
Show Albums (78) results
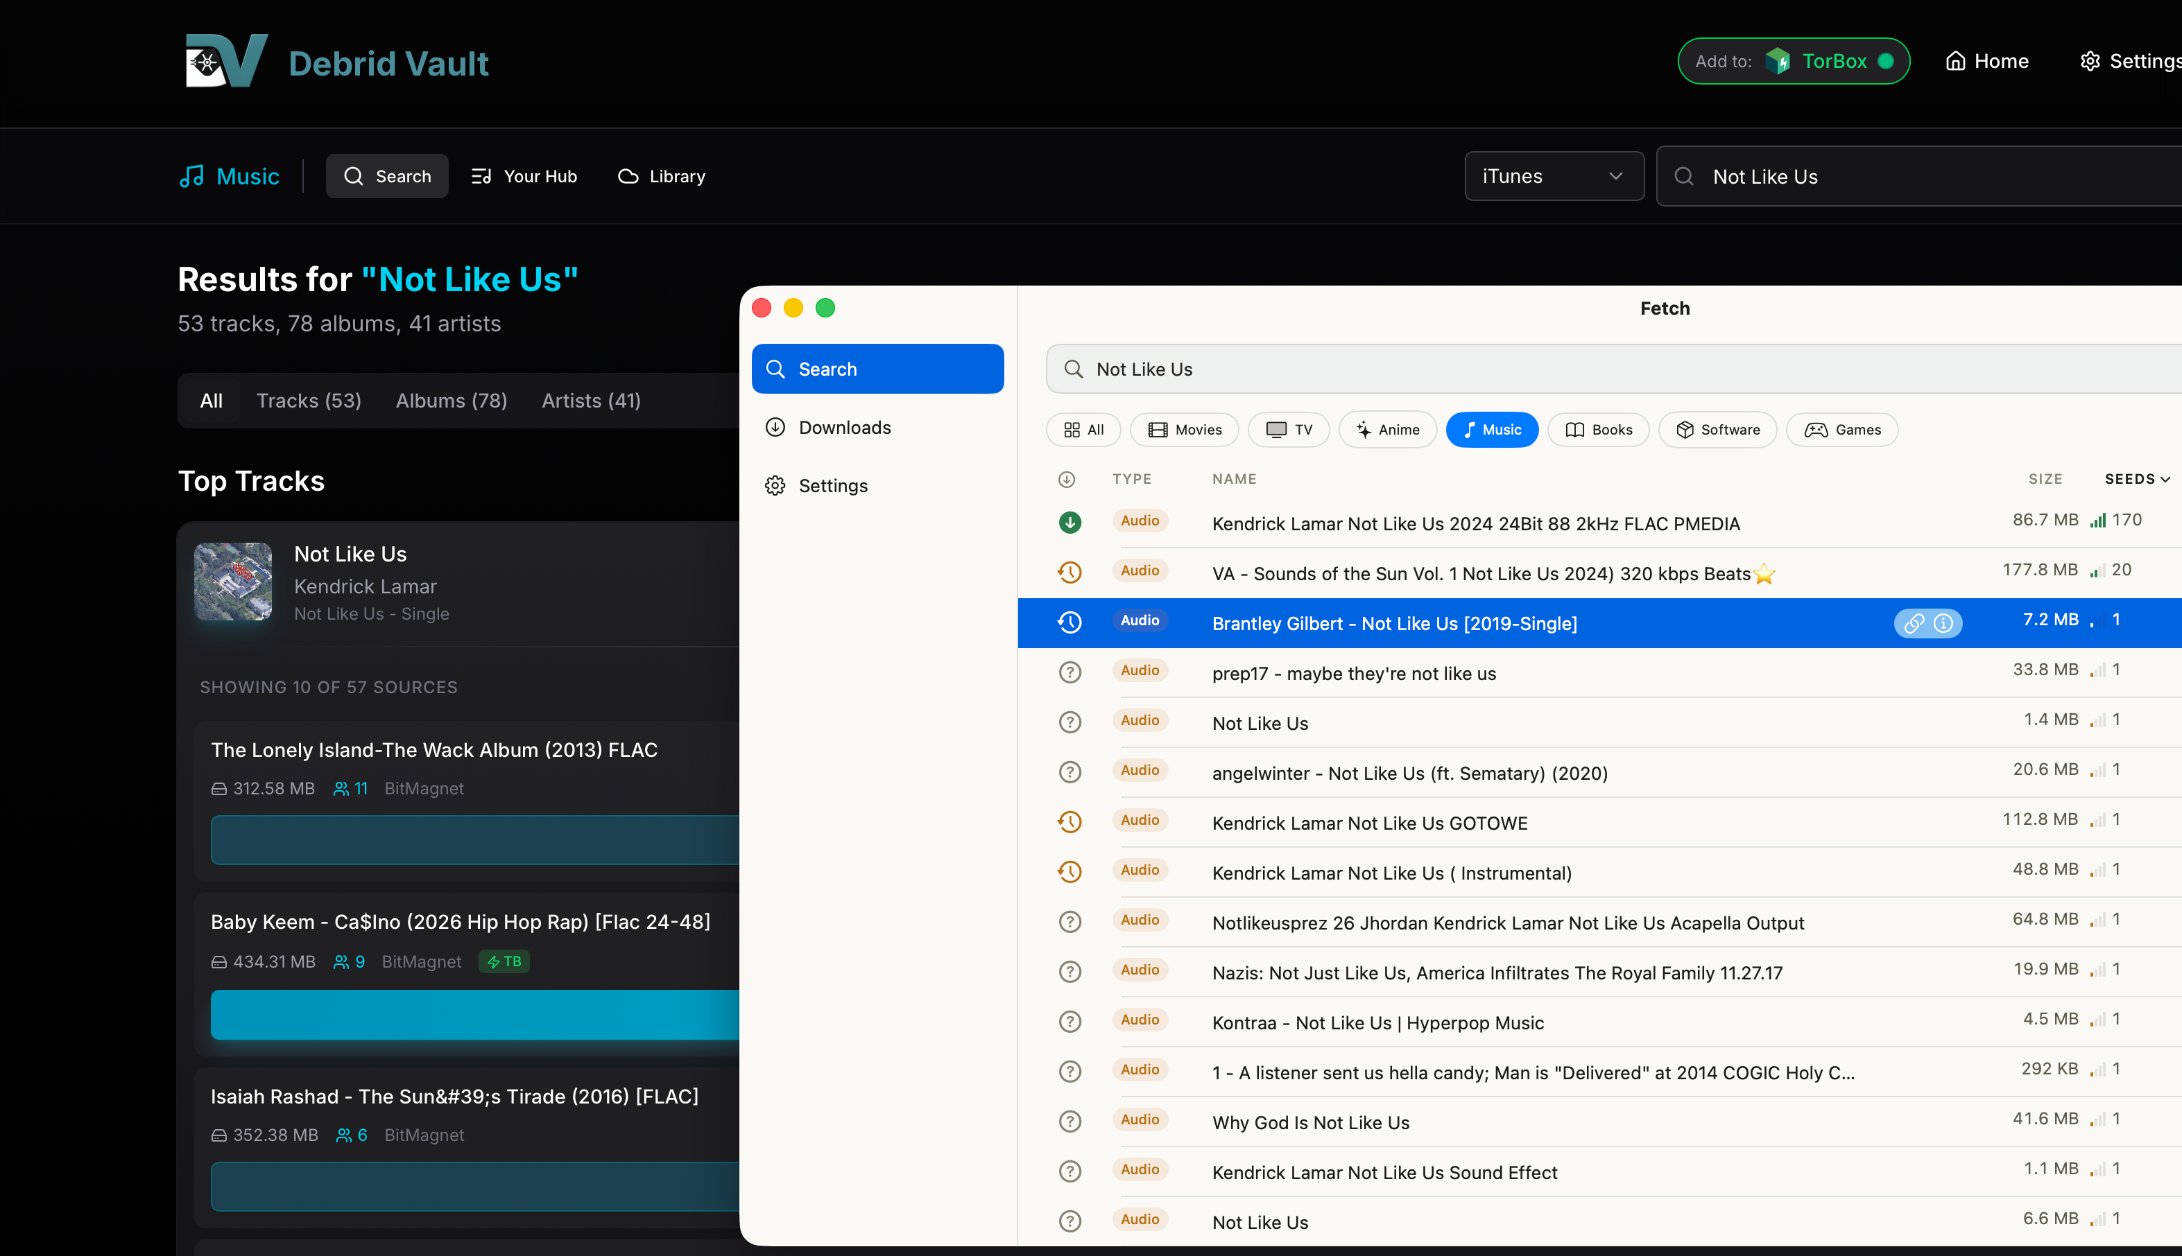452,400
